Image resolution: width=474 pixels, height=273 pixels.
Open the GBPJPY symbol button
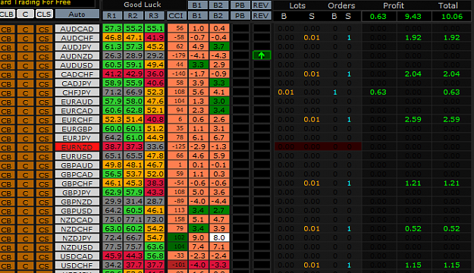[77, 193]
